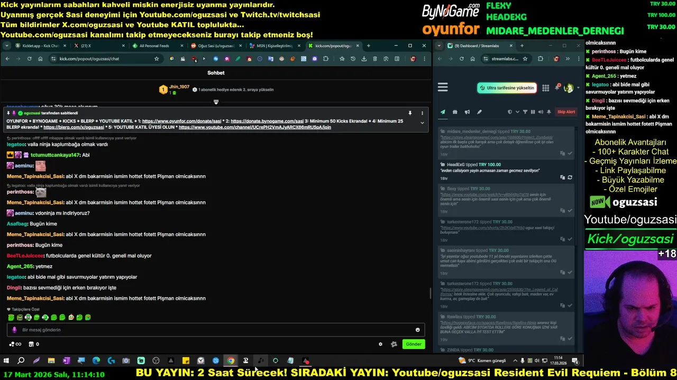Viewport: 677px width, 380px height.
Task: Open the Windows notification center icon
Action: tap(575, 361)
